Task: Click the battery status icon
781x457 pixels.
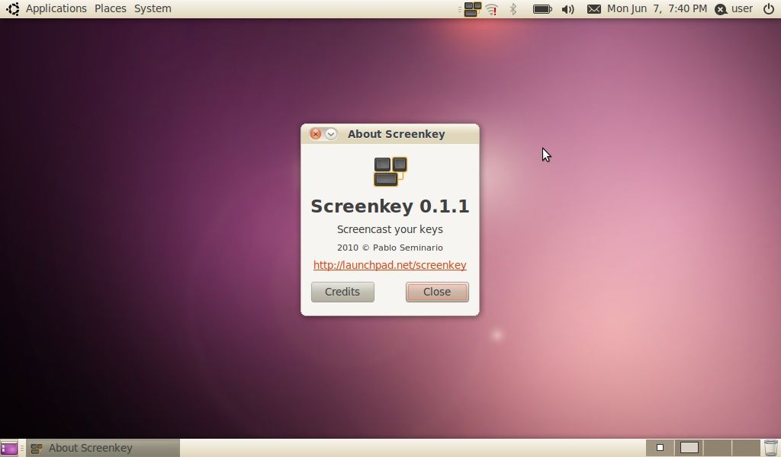Action: 542,8
